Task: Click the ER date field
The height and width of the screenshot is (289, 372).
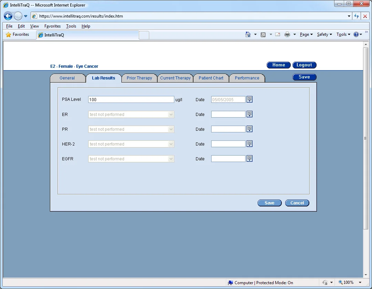Action: coord(228,114)
